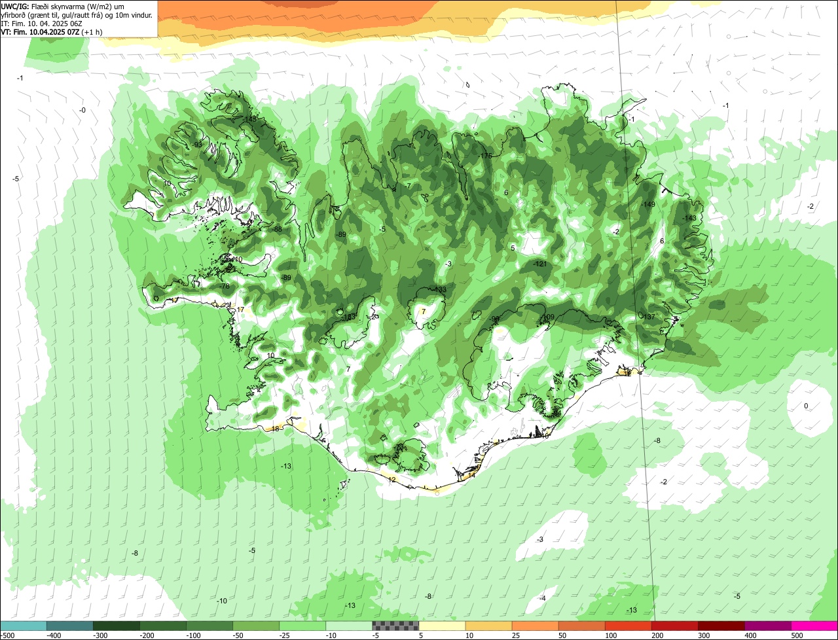The image size is (838, 640).
Task: Click the legend swatch between -300 and -200
Action: point(117,626)
